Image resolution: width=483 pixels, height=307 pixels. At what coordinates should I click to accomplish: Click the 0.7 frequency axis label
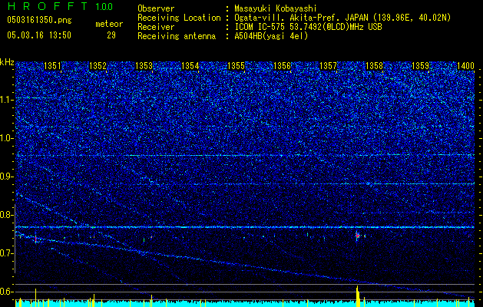[x=7, y=253]
